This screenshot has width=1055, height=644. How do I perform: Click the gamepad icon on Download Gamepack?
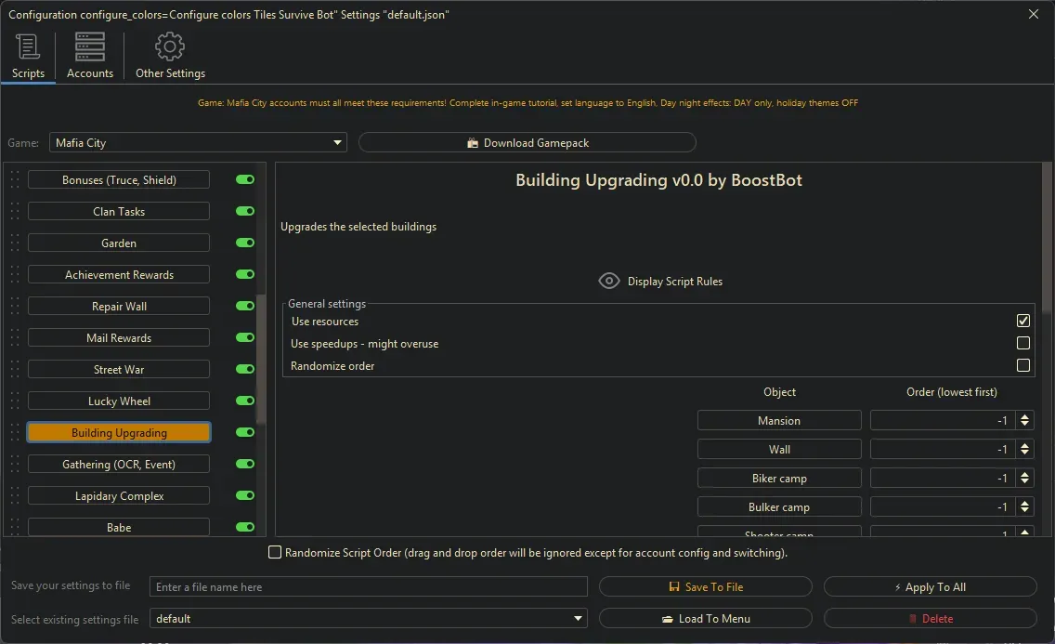(x=475, y=142)
